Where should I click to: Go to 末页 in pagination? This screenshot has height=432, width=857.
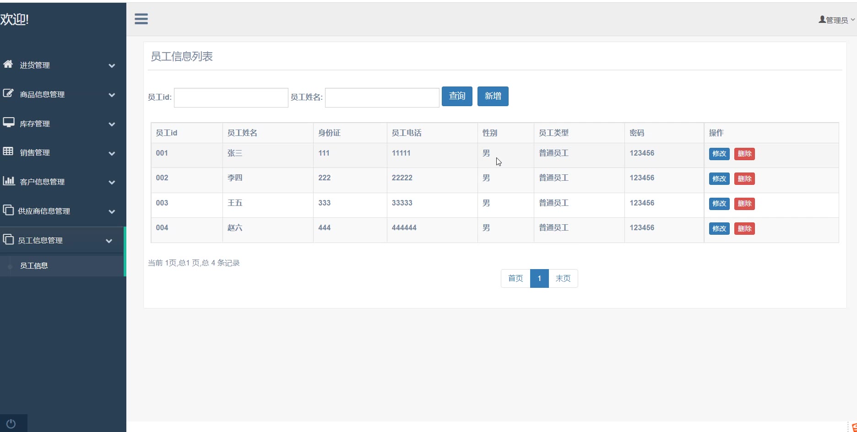click(563, 278)
